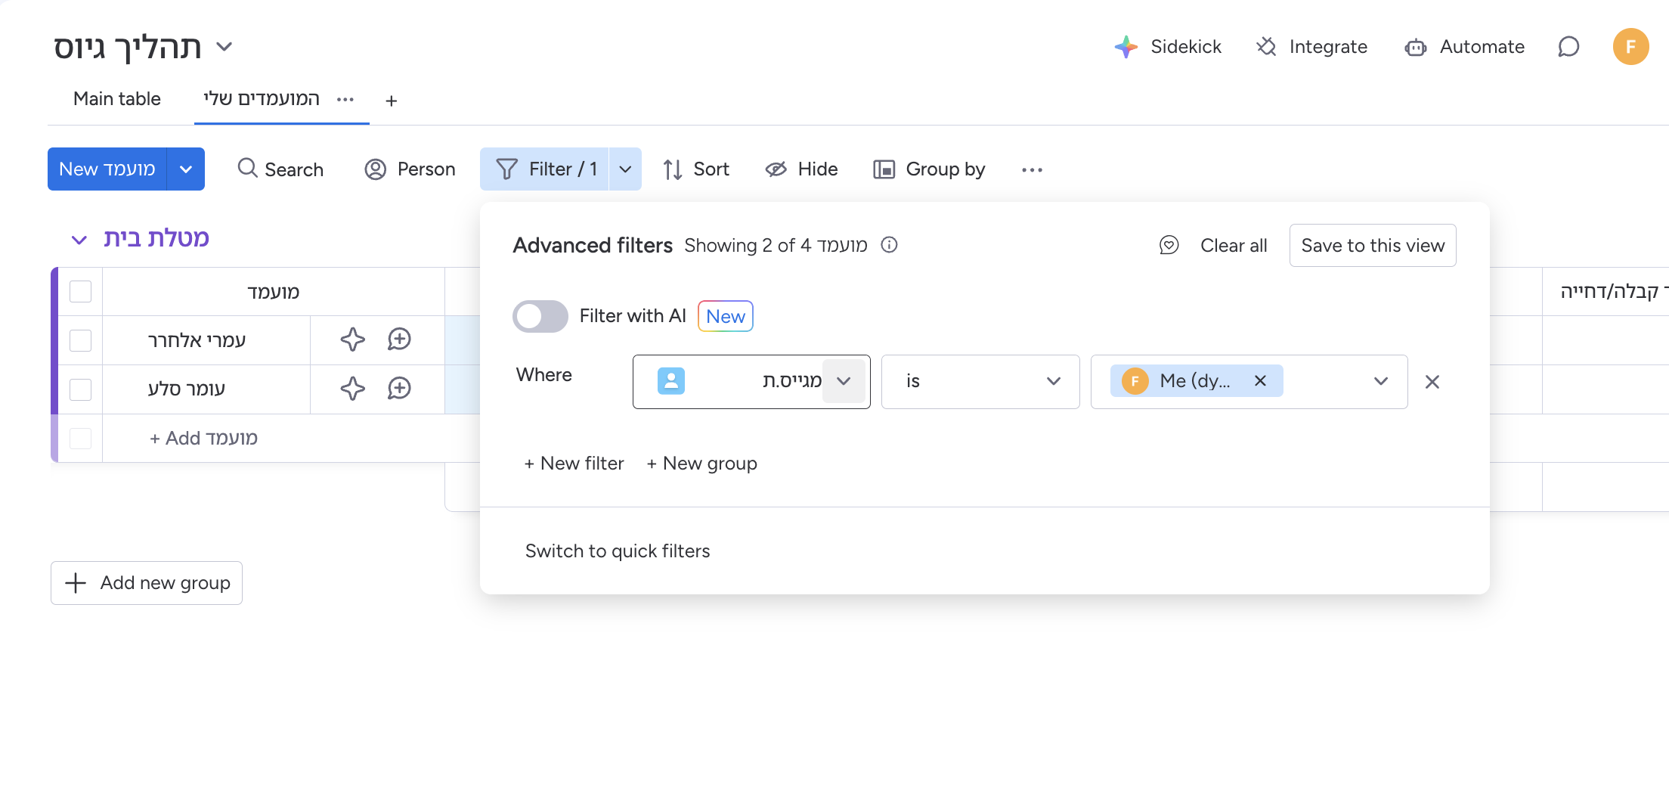Image resolution: width=1669 pixels, height=797 pixels.
Task: Click the feedback heart icon near Clear all
Action: [1169, 246]
